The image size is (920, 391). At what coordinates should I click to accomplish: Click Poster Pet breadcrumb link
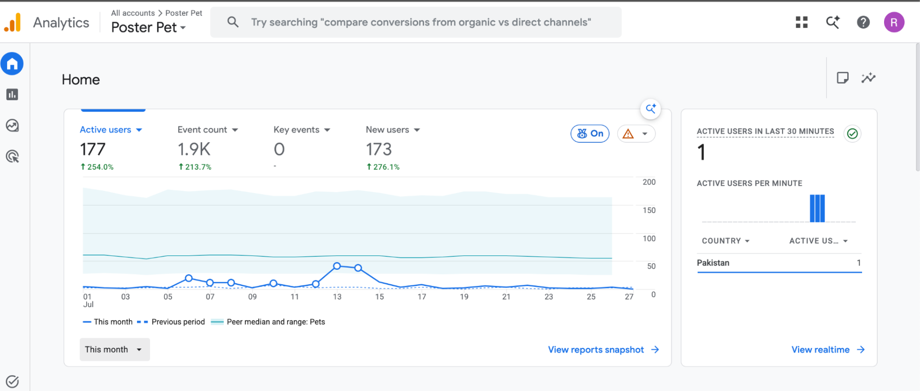(x=184, y=13)
